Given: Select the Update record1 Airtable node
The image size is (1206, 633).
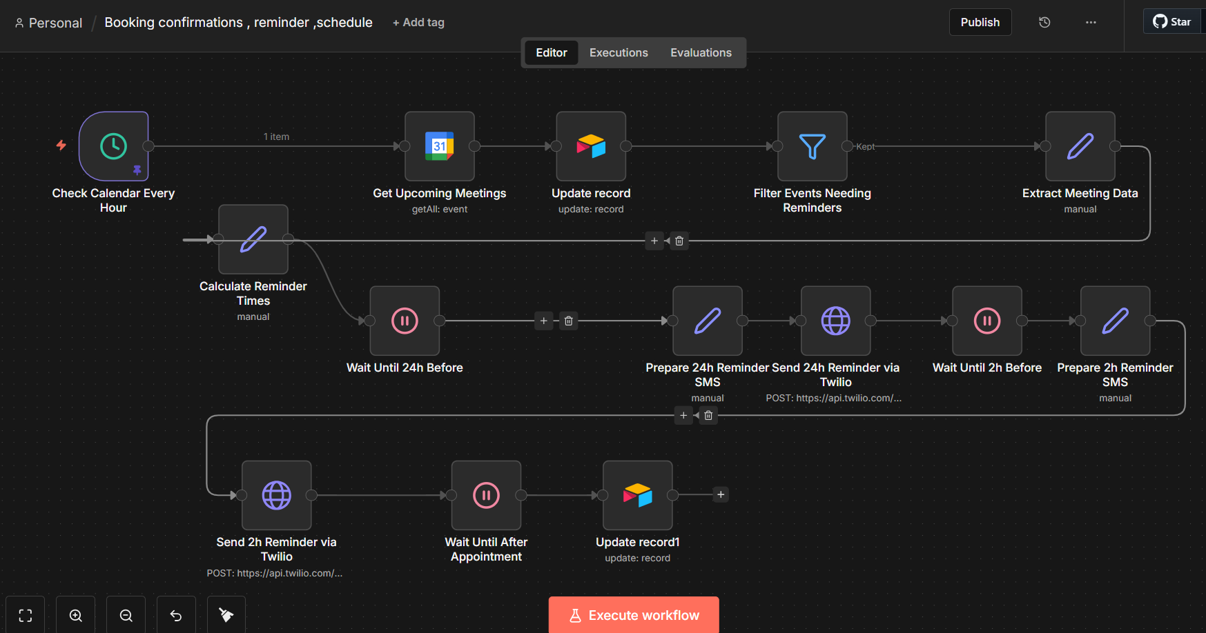Looking at the screenshot, I should coord(637,495).
